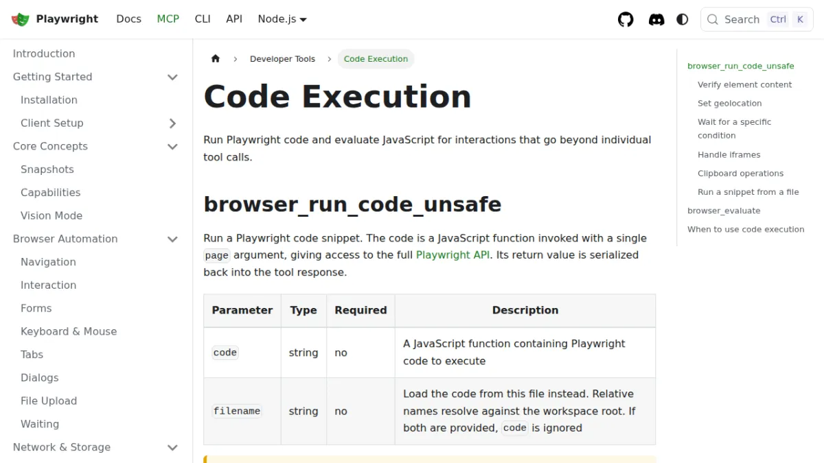This screenshot has width=824, height=463.
Task: Jump to browser_run_code_unsafe in contents
Action: tap(740, 67)
